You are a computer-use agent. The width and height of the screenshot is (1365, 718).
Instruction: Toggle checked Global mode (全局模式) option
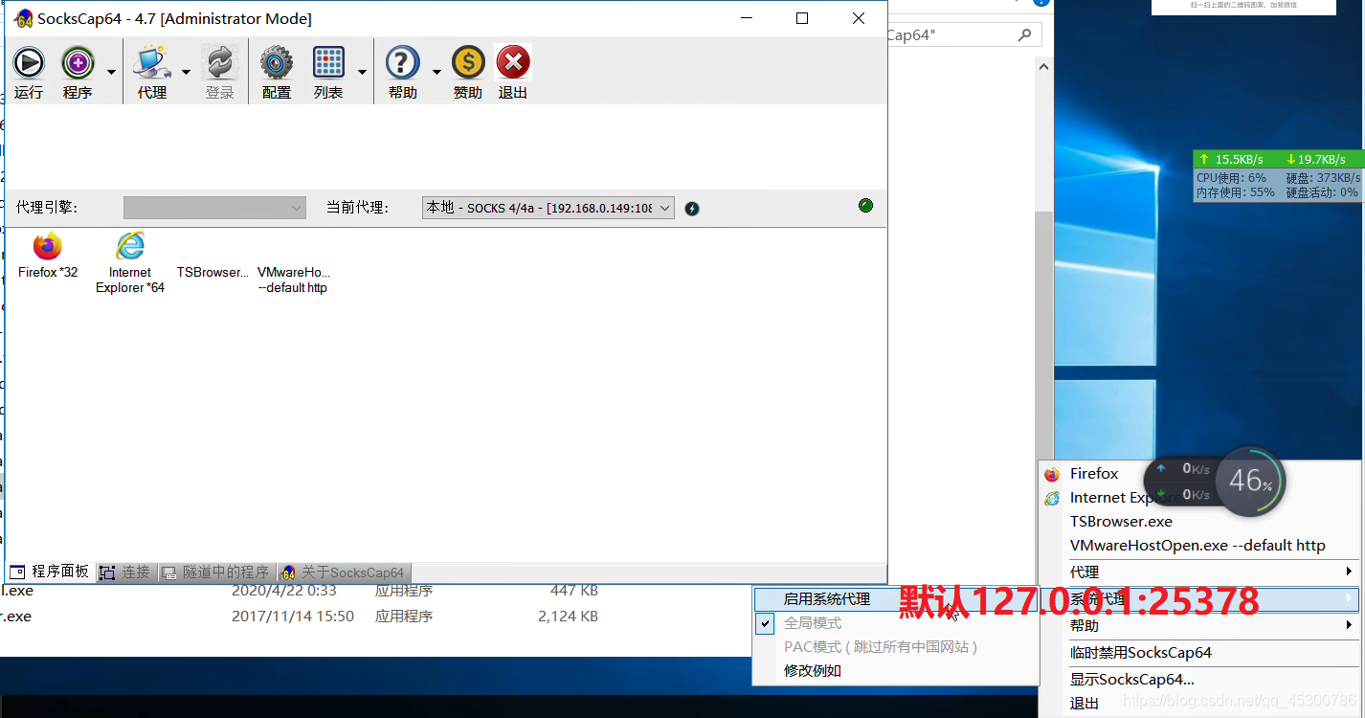[813, 623]
